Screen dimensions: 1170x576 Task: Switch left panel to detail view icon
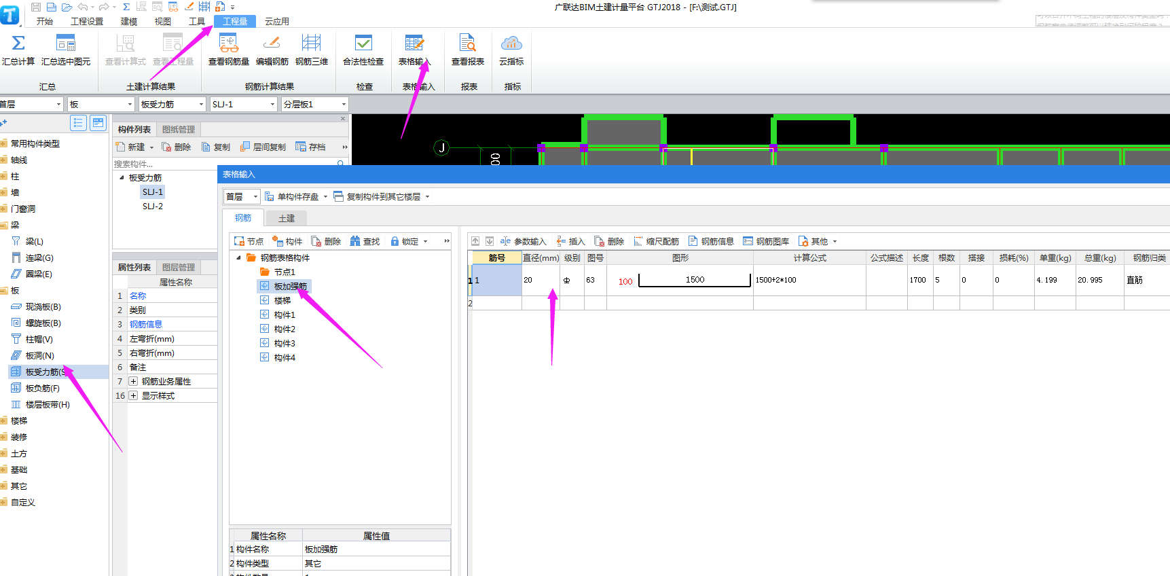click(x=98, y=123)
